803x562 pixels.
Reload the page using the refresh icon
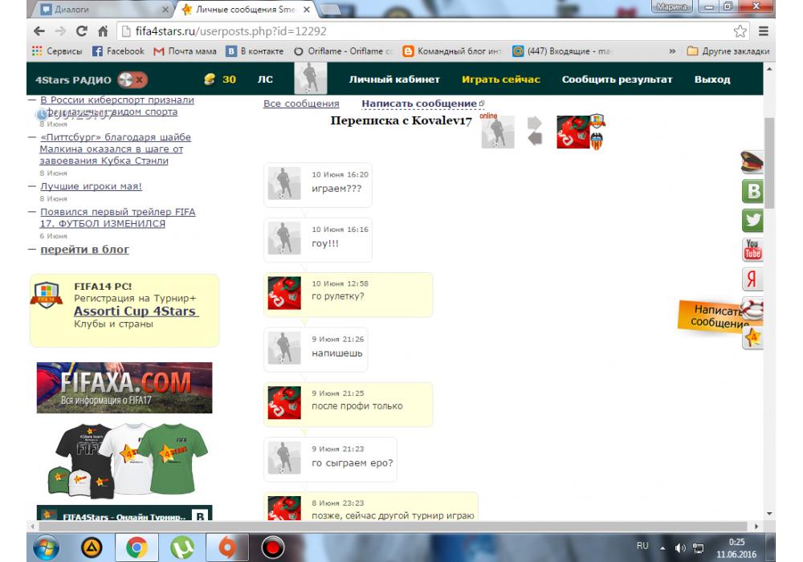[x=81, y=31]
